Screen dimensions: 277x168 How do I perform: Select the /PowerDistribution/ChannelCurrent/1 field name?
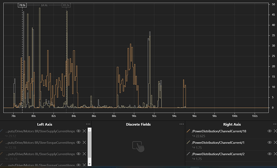pos(218,143)
